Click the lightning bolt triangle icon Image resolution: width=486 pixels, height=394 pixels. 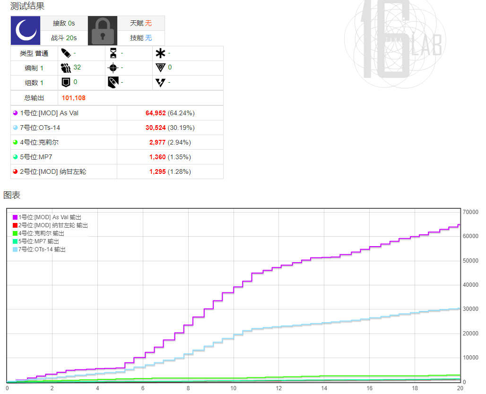tap(160, 83)
